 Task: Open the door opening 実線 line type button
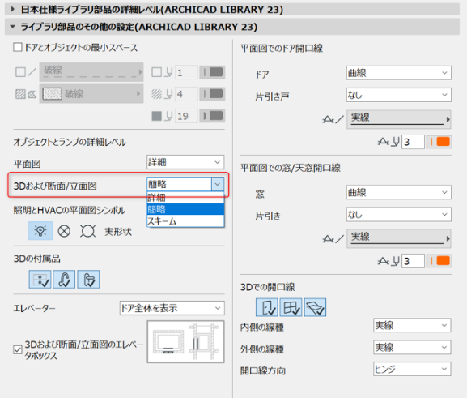(398, 119)
